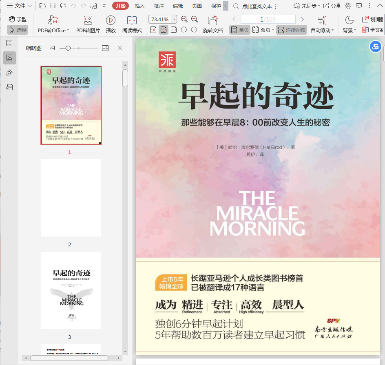Shrink thumbnails with small image icon
The width and height of the screenshot is (385, 365).
point(52,48)
